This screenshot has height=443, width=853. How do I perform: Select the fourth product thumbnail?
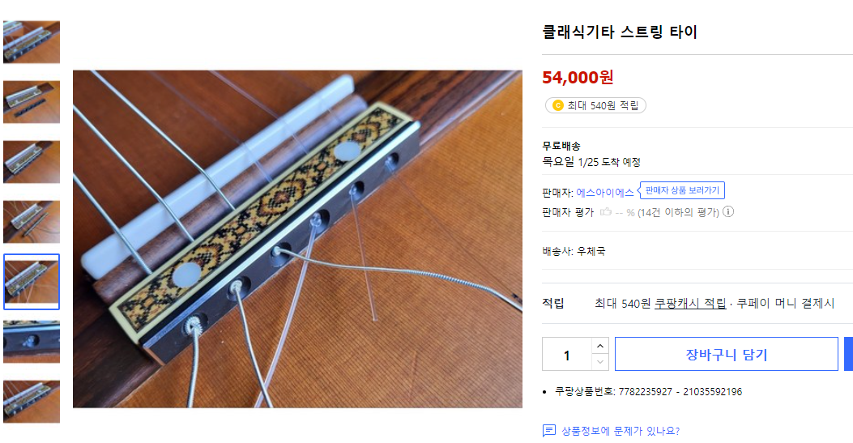(x=32, y=221)
